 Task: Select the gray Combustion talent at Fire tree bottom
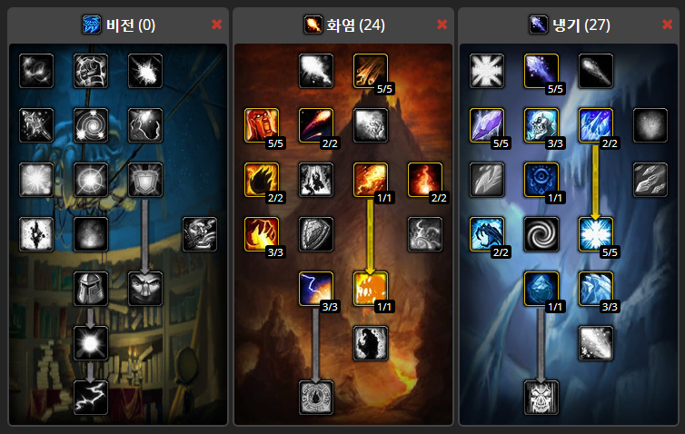tap(316, 398)
